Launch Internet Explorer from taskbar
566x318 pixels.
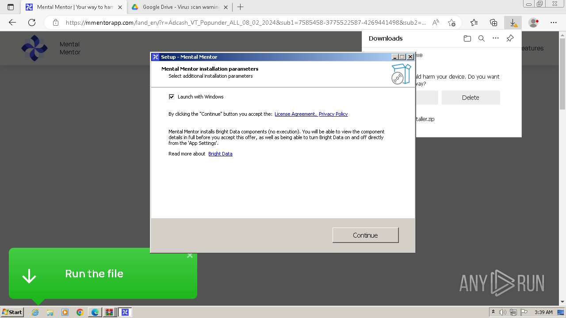[x=35, y=312]
